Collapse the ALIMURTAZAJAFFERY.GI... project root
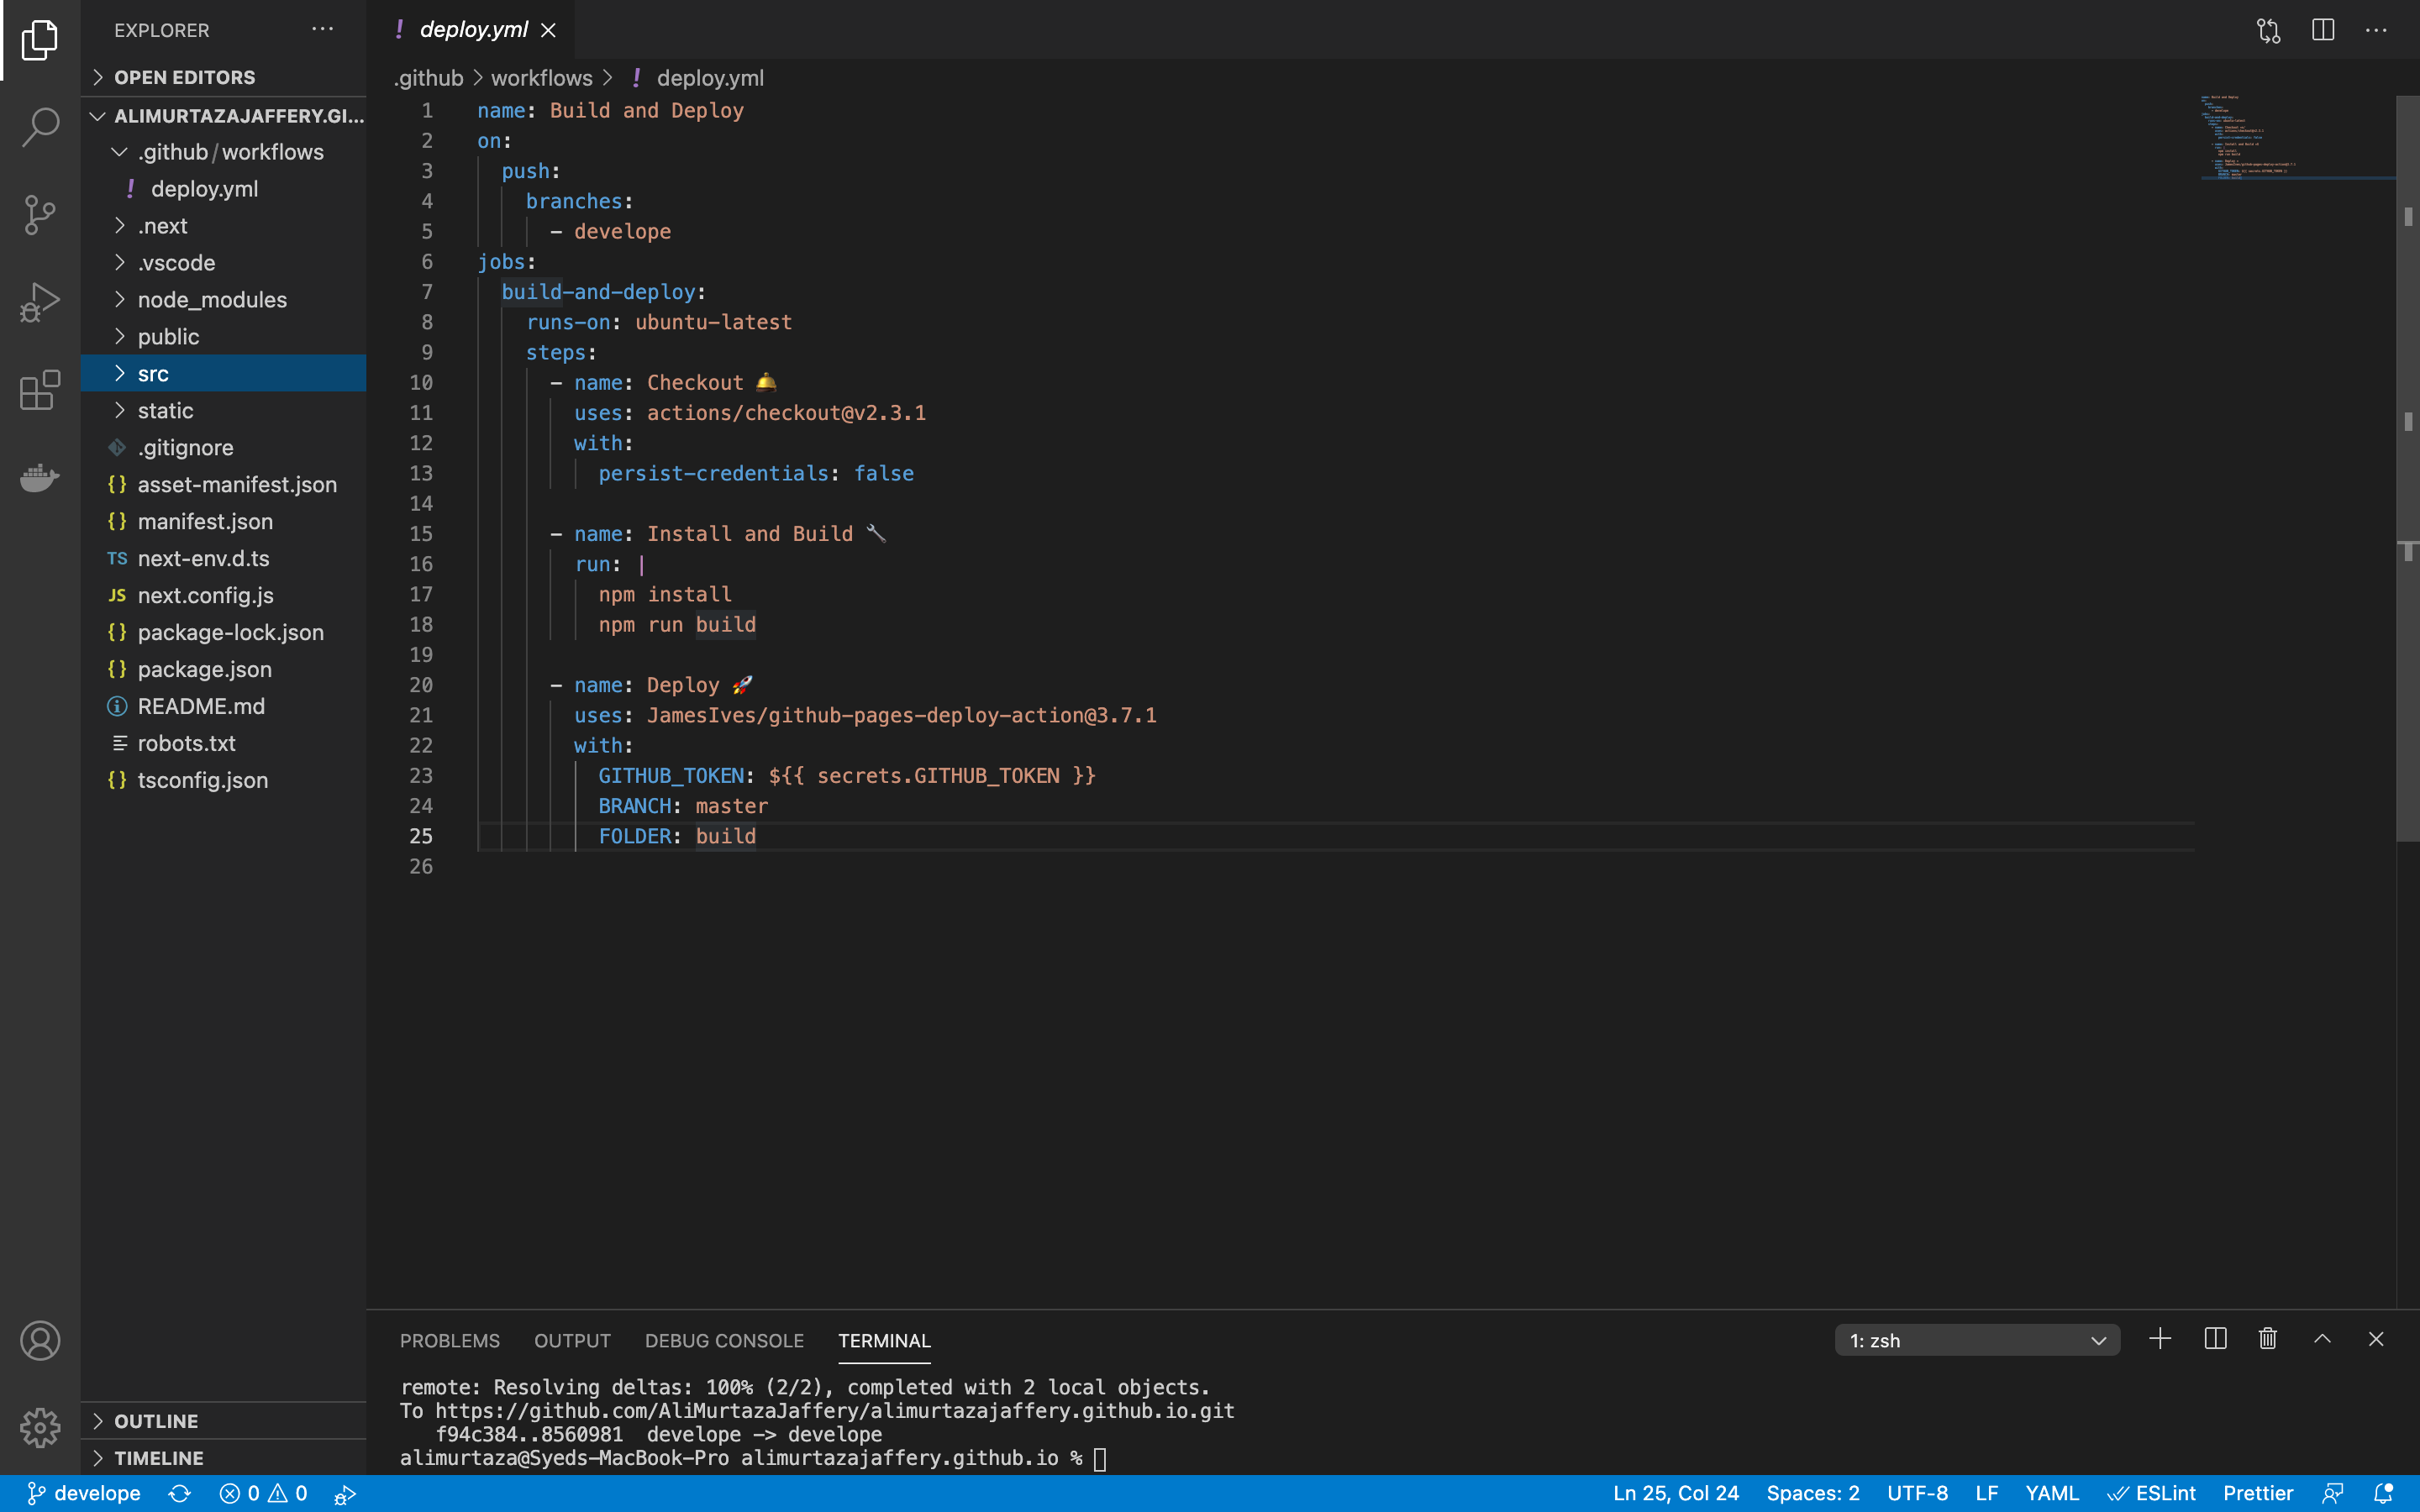Screen dimensions: 2420x1512 (x=224, y=116)
